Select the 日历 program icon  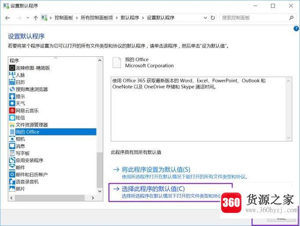tap(12, 82)
